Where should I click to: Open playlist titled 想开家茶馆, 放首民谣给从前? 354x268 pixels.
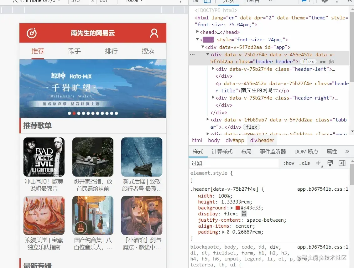tap(93, 185)
